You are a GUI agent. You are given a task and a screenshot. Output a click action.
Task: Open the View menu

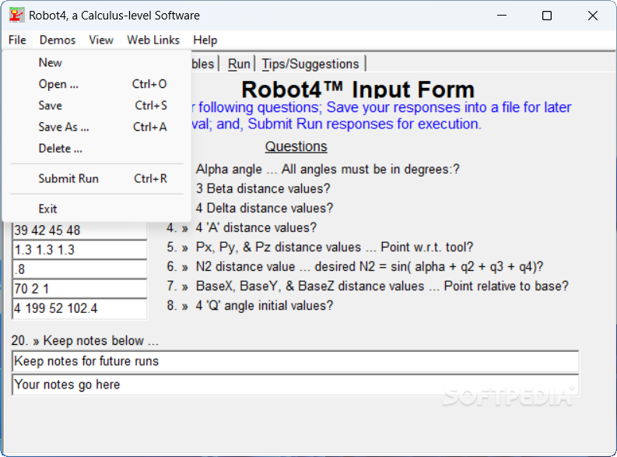coord(101,40)
